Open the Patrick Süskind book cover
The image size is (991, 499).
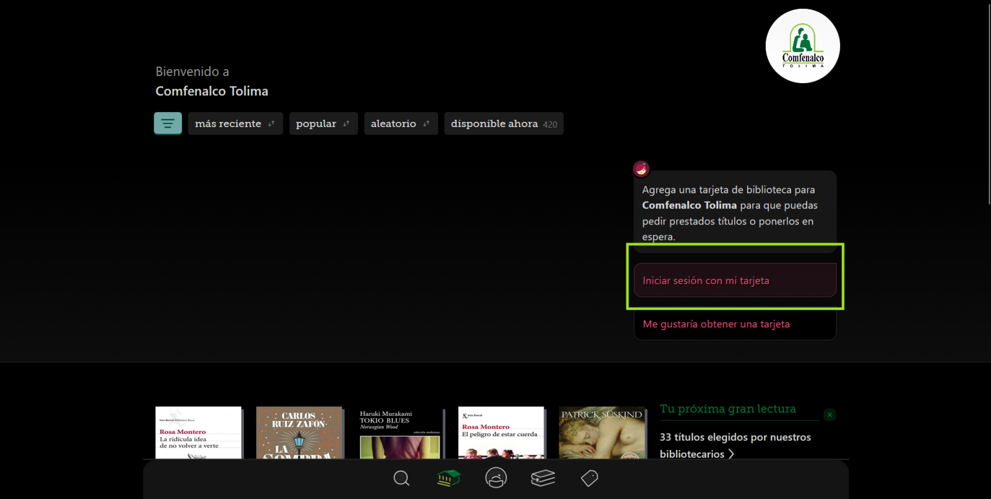tap(603, 433)
